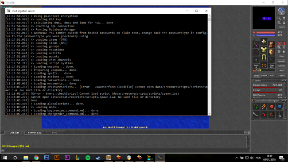Select the red rune stack in the backpack
Screen dimensions: 288x162
272,106
